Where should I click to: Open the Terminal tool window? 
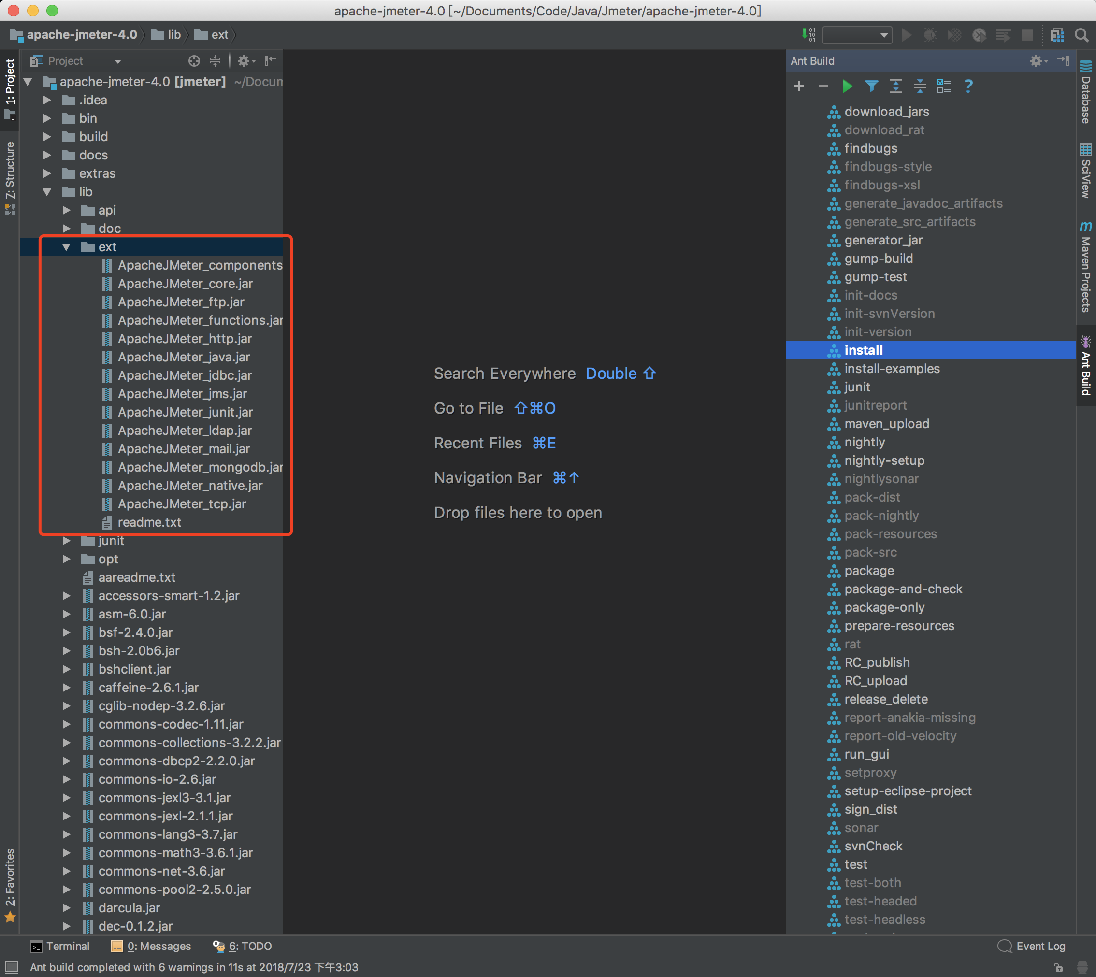click(x=59, y=946)
